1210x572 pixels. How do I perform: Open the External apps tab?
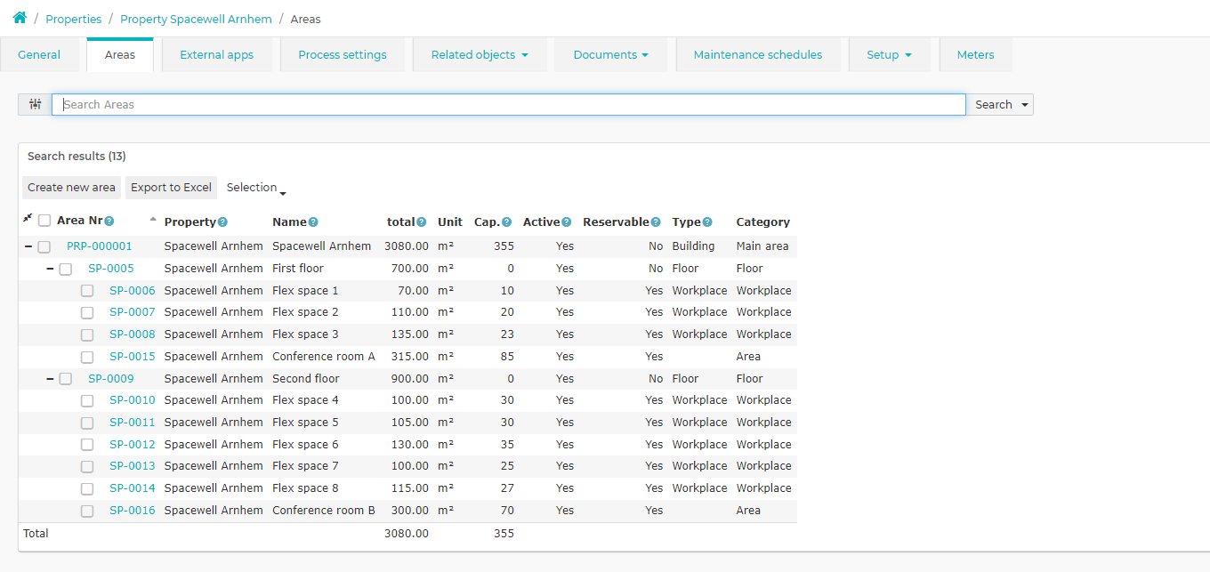217,55
